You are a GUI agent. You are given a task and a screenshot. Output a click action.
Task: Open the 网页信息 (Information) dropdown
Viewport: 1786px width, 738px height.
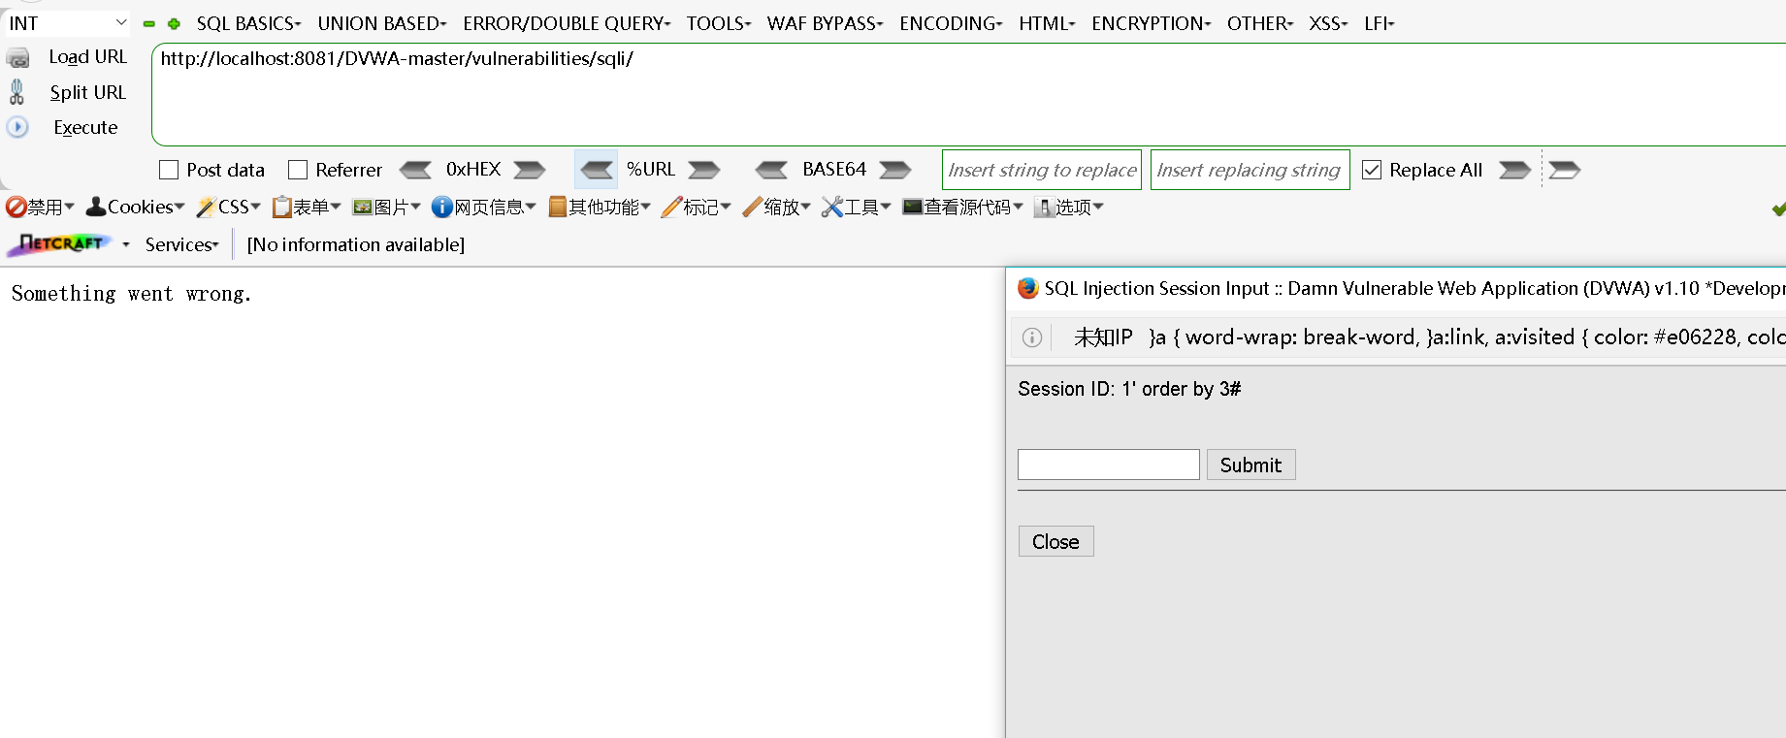pyautogui.click(x=484, y=207)
